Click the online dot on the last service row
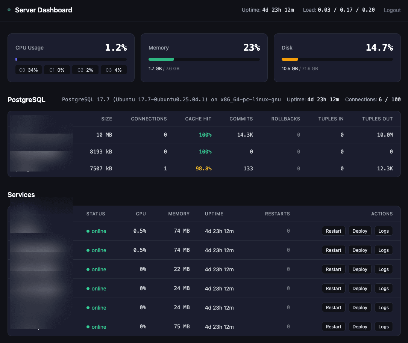The height and width of the screenshot is (343, 408). (88, 327)
